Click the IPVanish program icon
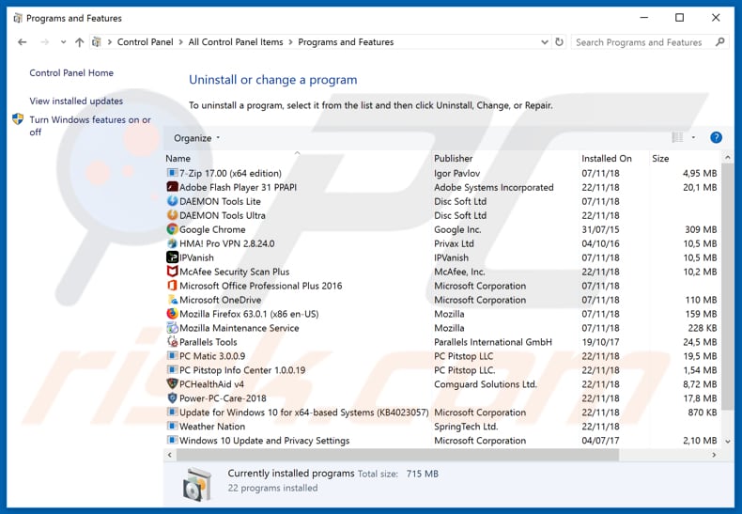 click(172, 257)
